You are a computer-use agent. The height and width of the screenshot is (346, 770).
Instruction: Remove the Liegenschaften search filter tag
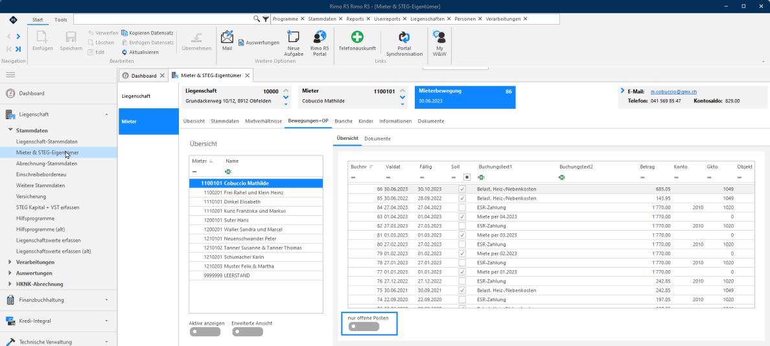(449, 19)
